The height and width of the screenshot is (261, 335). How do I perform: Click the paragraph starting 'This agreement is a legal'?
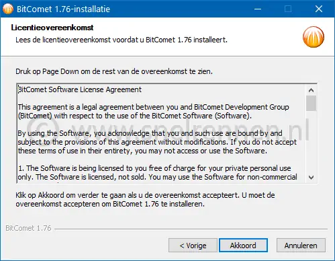coord(154,112)
